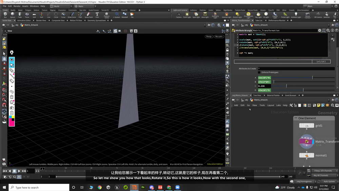Click the magenta color swatch in palette
The image size is (339, 191).
12,123
